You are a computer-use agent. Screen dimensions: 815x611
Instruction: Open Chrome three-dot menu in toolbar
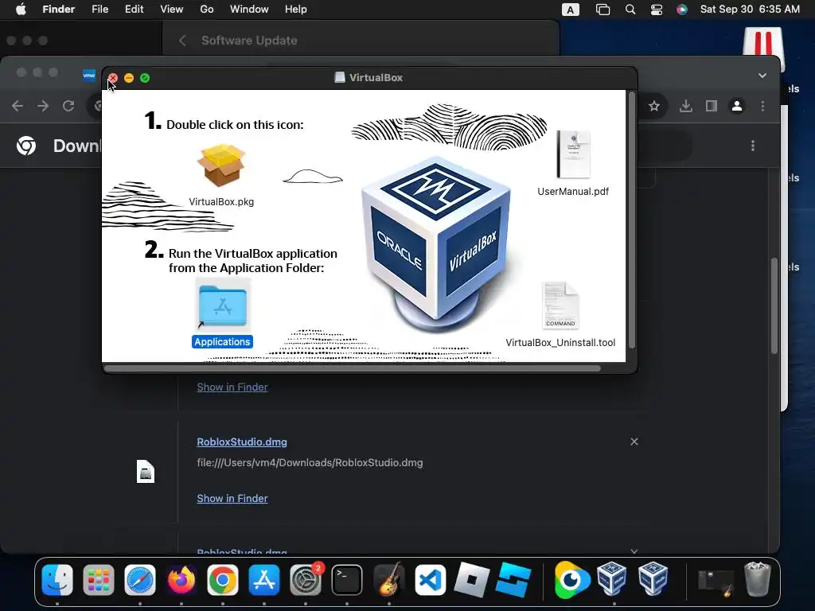(762, 106)
